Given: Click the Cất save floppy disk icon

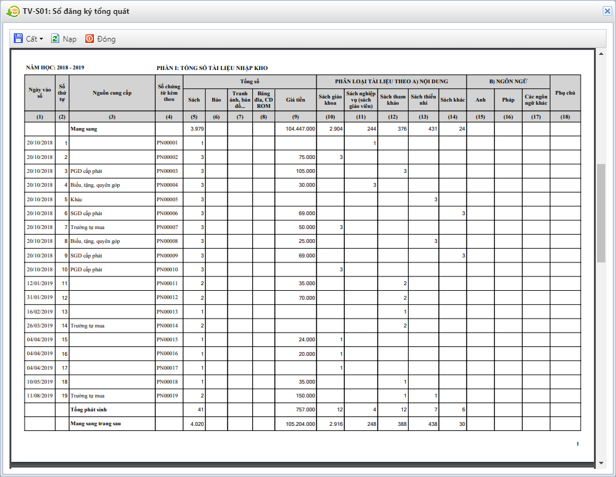Looking at the screenshot, I should click(x=18, y=38).
